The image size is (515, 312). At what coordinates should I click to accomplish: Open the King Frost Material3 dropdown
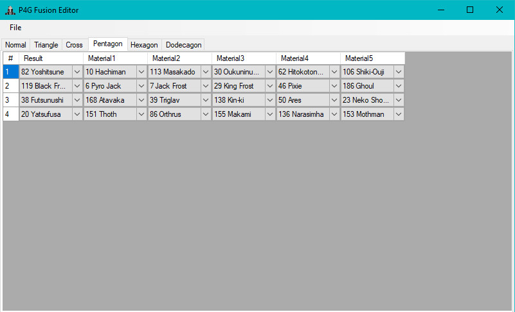point(270,86)
